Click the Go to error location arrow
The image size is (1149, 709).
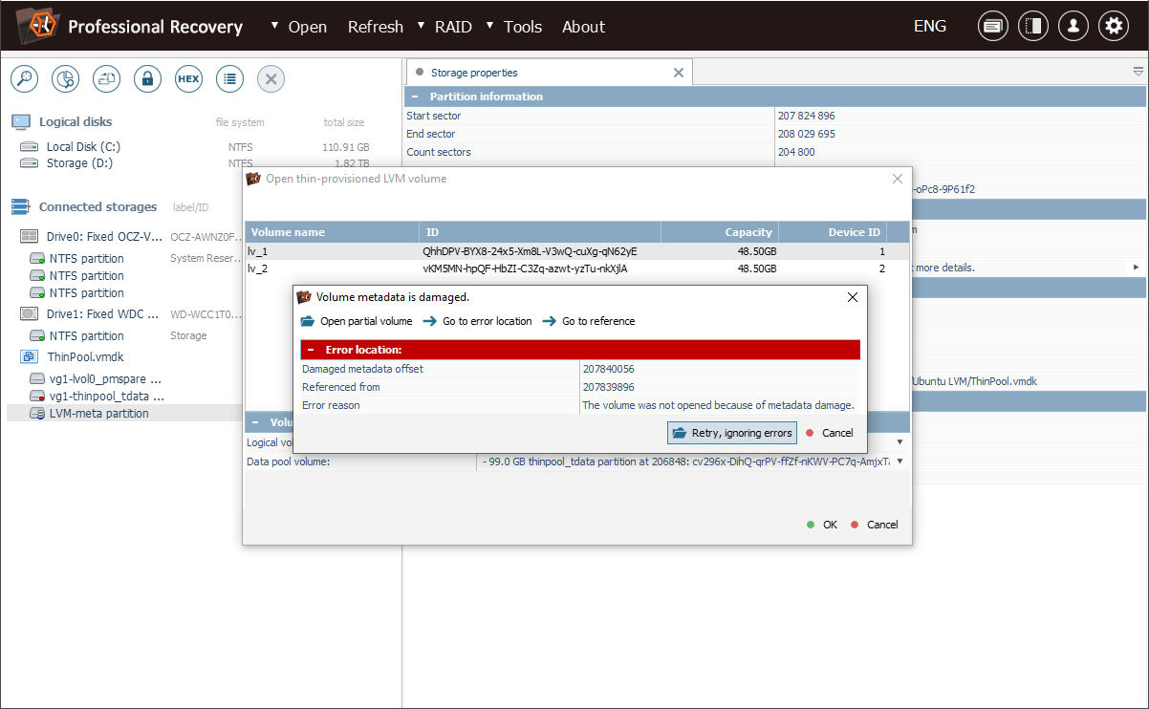tap(430, 321)
